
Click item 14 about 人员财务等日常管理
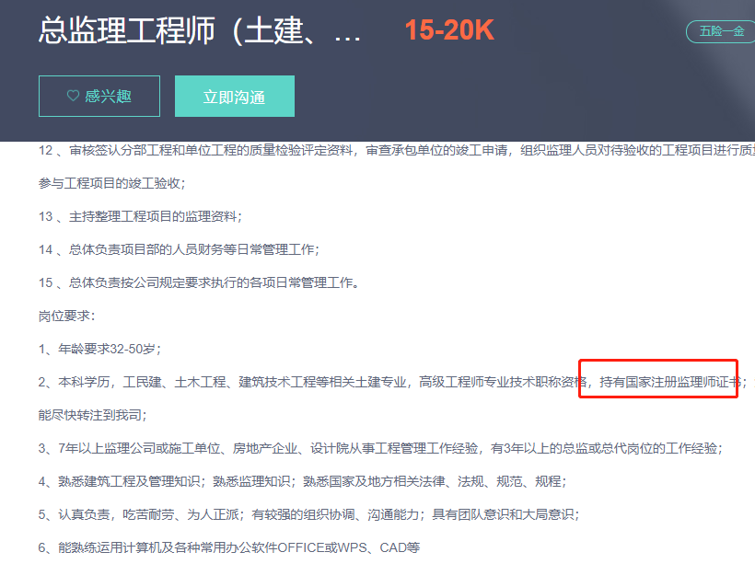[x=179, y=249]
